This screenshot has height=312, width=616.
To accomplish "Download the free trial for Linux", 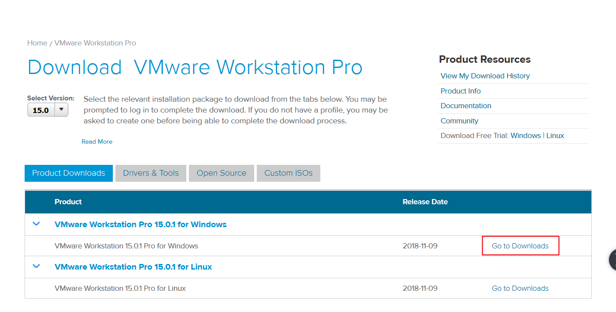I will (x=555, y=135).
